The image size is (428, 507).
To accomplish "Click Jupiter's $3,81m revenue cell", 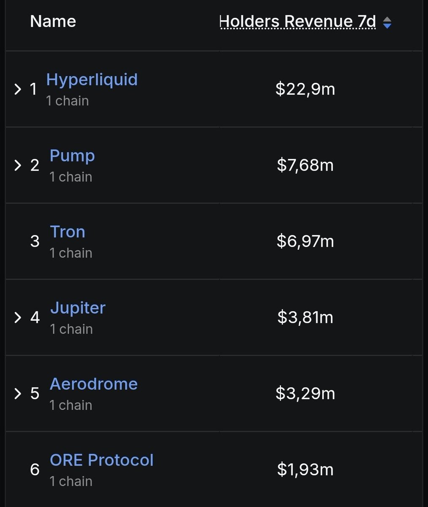I will pos(305,317).
